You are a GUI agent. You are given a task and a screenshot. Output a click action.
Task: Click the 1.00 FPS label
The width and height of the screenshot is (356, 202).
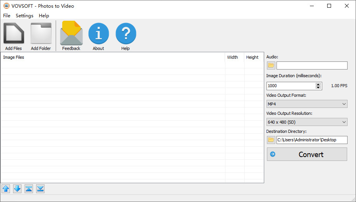click(339, 86)
